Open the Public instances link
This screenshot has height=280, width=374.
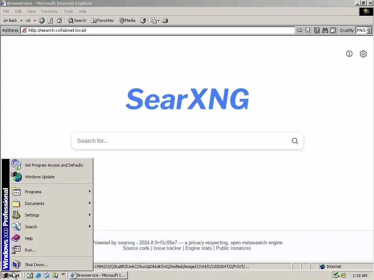coord(233,248)
